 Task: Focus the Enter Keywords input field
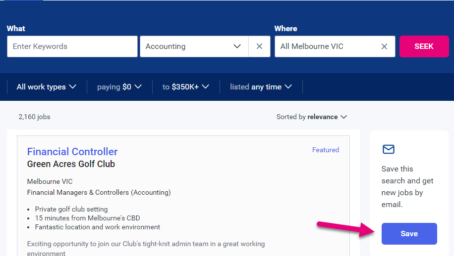click(72, 46)
